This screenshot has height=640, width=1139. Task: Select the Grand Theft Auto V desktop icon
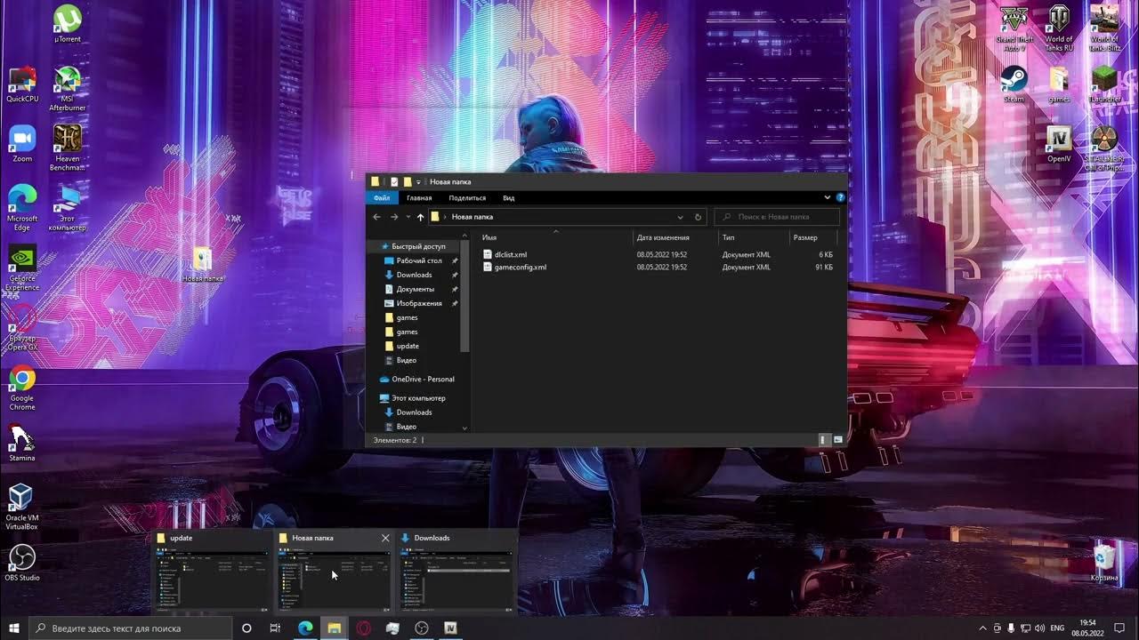click(x=1014, y=28)
